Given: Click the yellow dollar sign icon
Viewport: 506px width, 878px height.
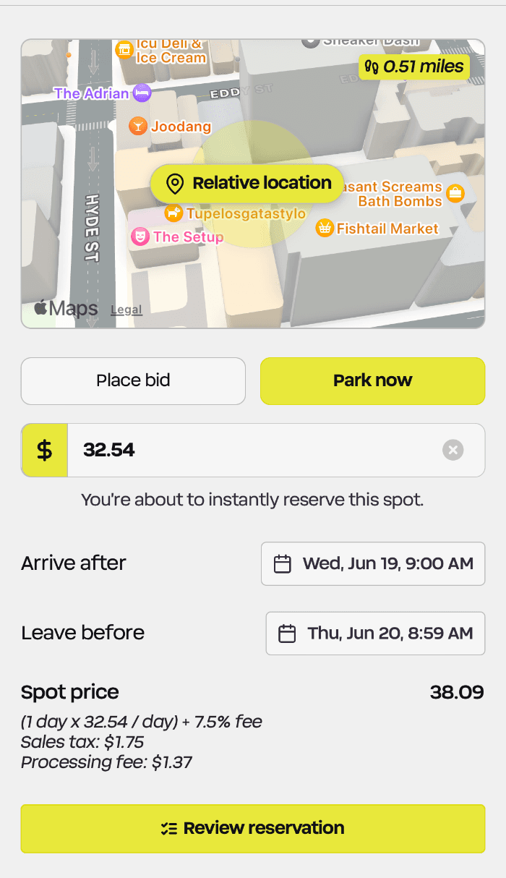Looking at the screenshot, I should tap(45, 450).
